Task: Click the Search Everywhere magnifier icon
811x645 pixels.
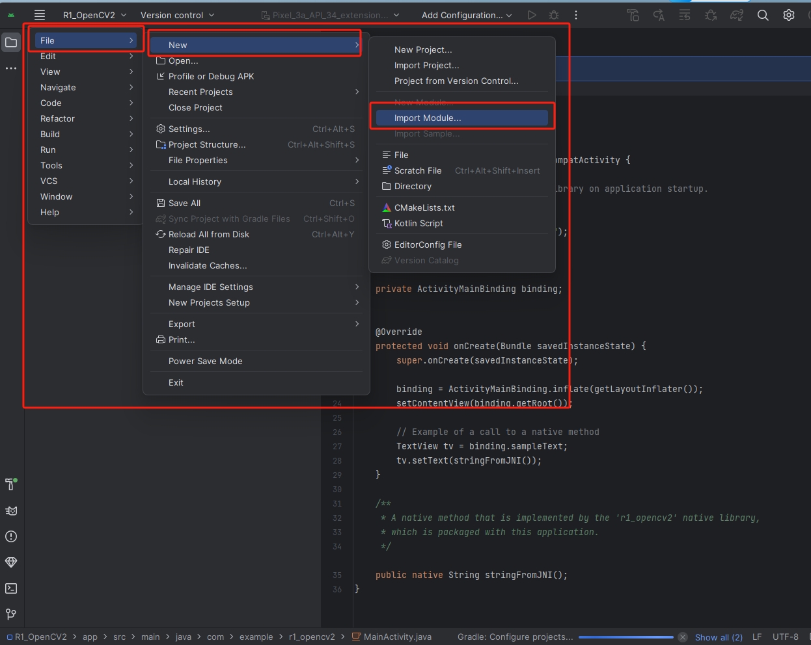Action: 763,15
